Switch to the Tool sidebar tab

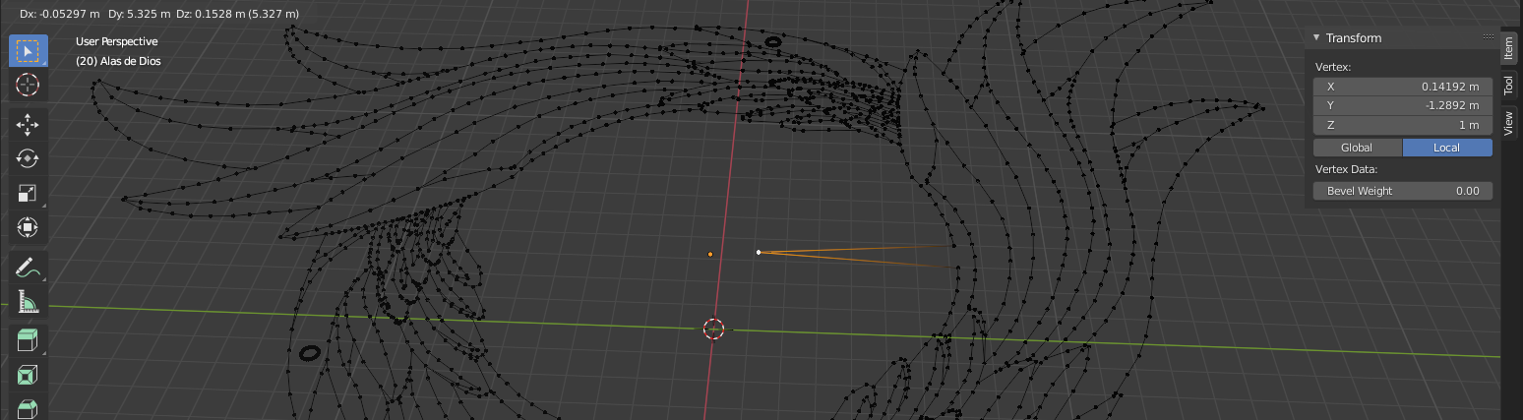click(x=1509, y=85)
